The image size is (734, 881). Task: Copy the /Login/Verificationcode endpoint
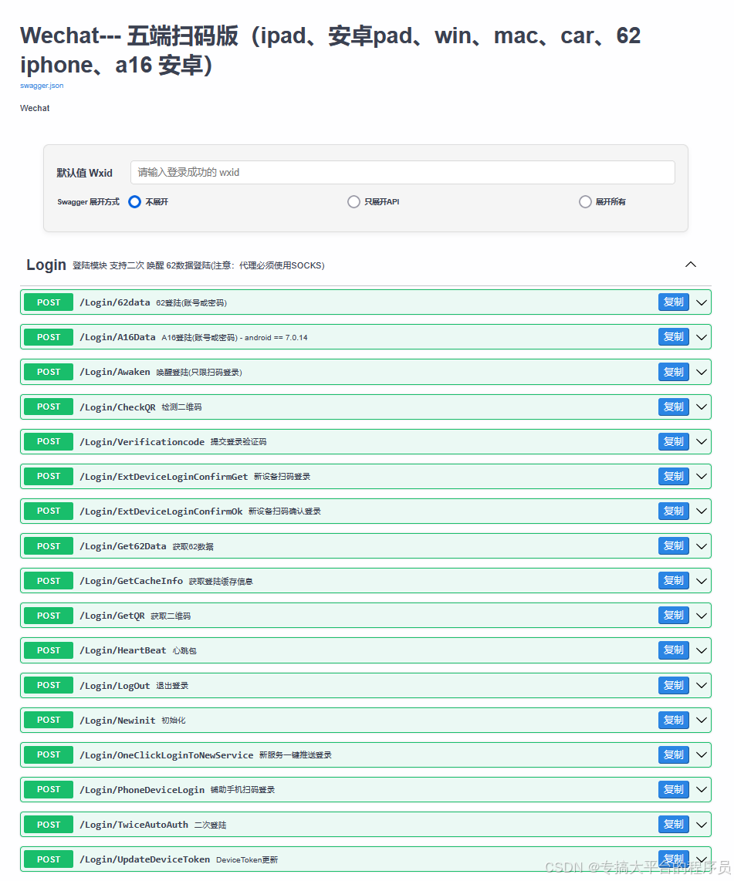click(673, 441)
